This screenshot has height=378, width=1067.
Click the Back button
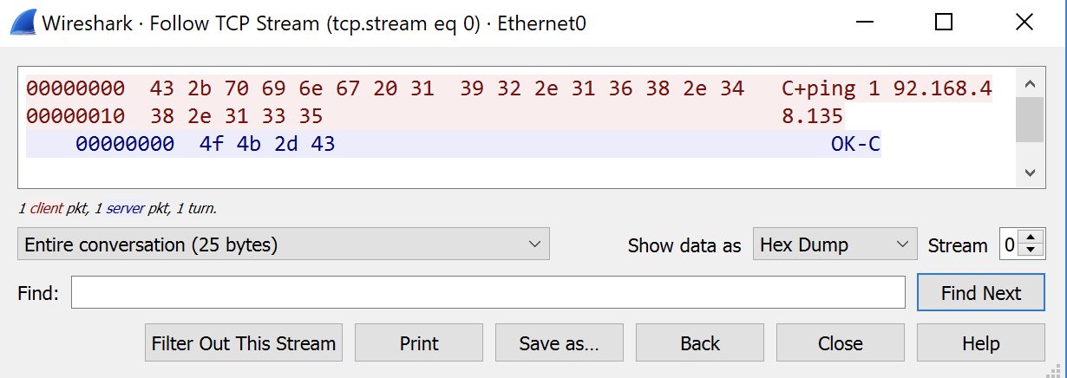tap(700, 343)
